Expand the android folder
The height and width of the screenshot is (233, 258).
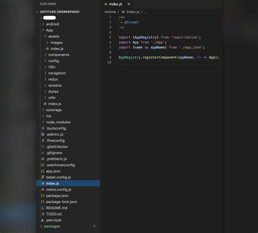click(x=52, y=24)
